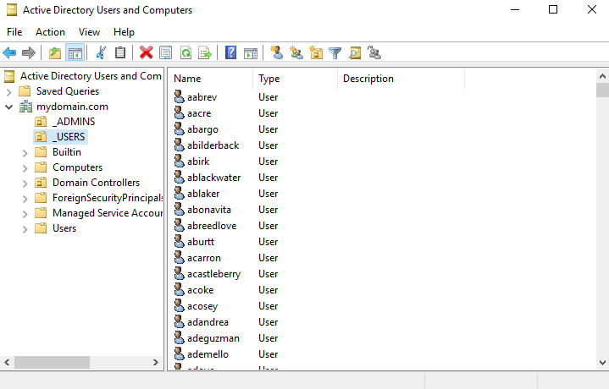
Task: Click the Domain Controllers folder icon
Action: pyautogui.click(x=41, y=183)
